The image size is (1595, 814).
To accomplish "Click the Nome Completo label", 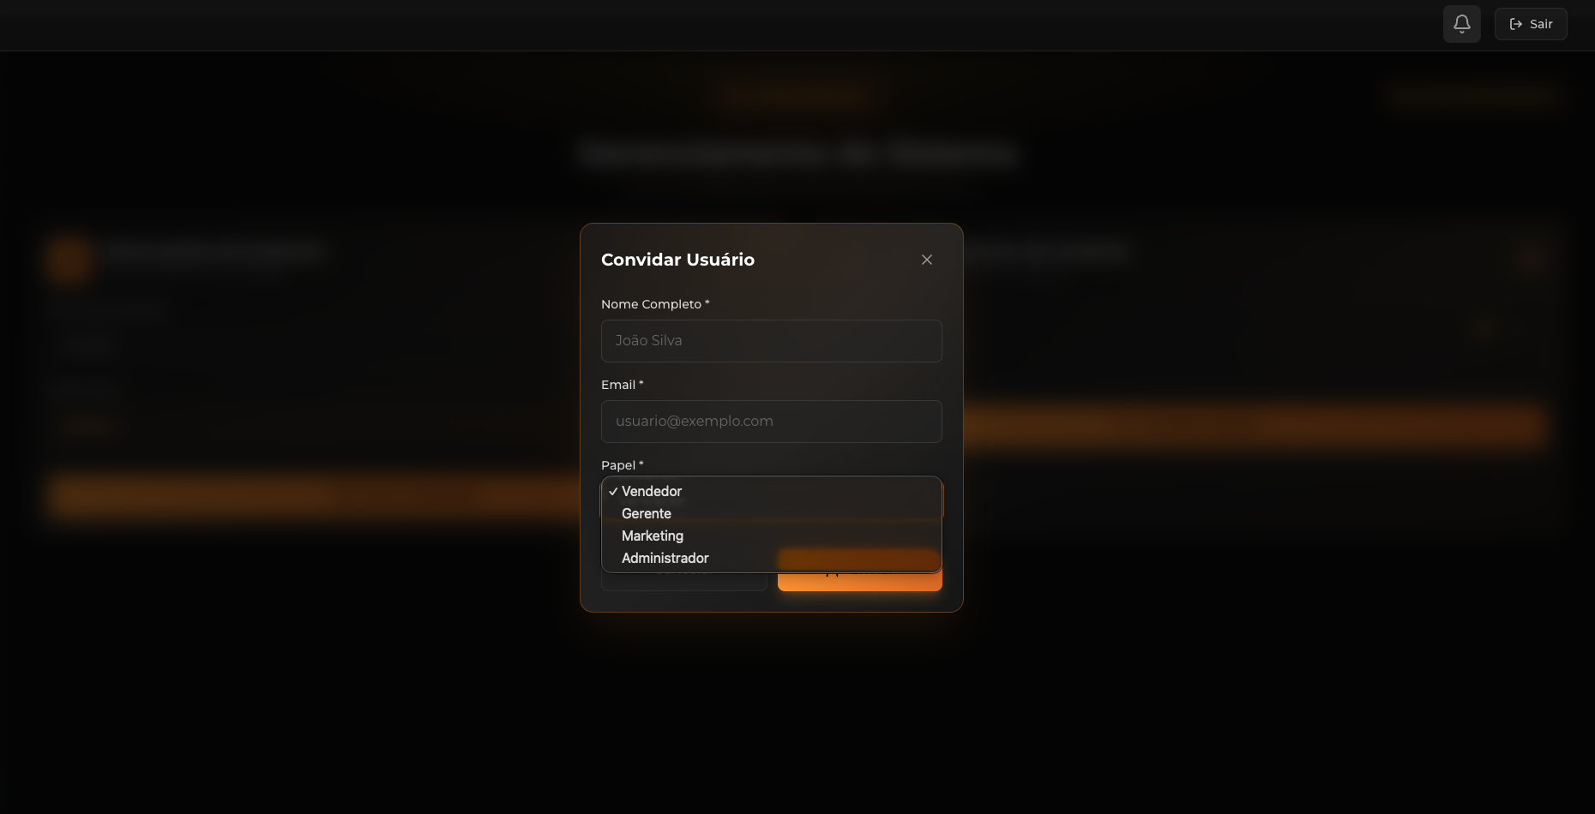I will [651, 304].
